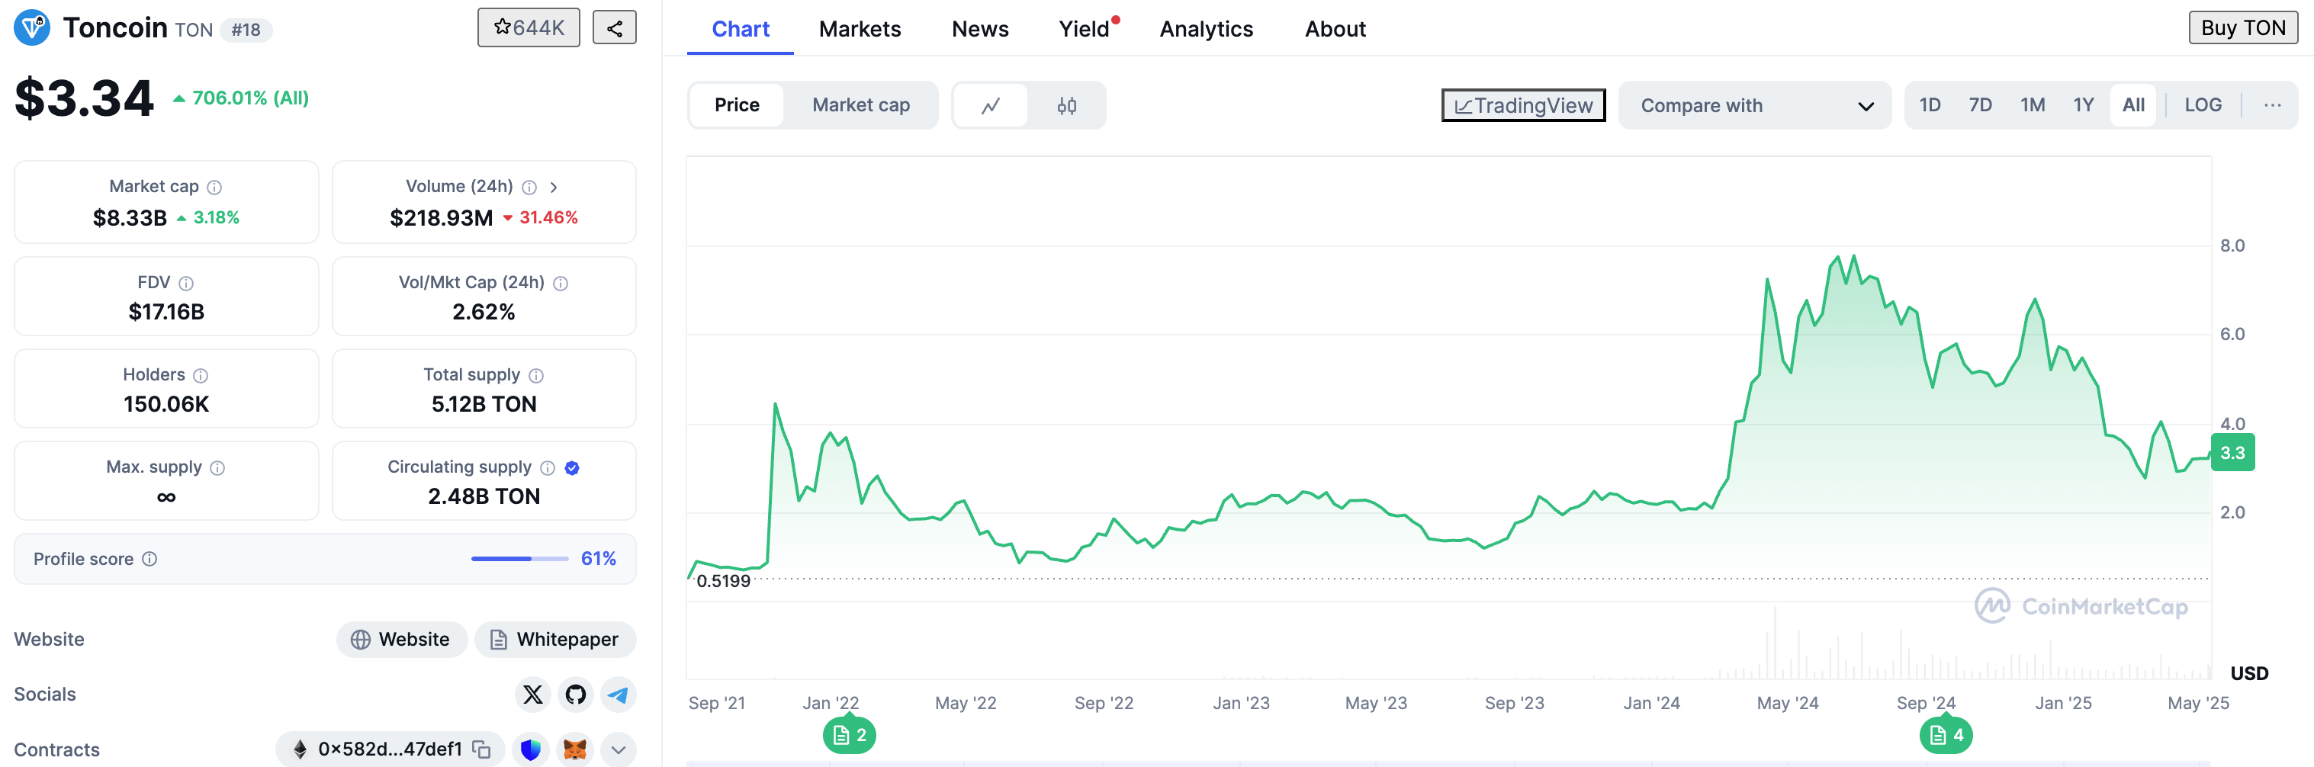Switch to the About tab

(1335, 29)
